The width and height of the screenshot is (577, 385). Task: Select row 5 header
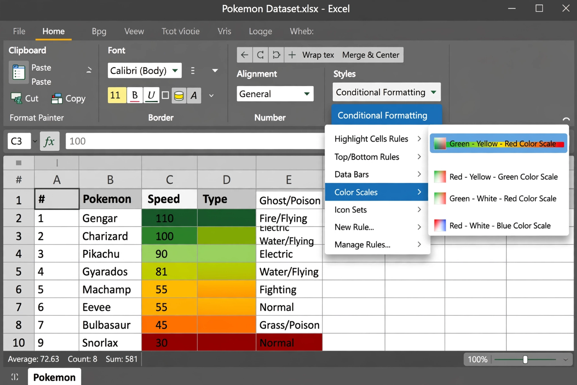(18, 272)
